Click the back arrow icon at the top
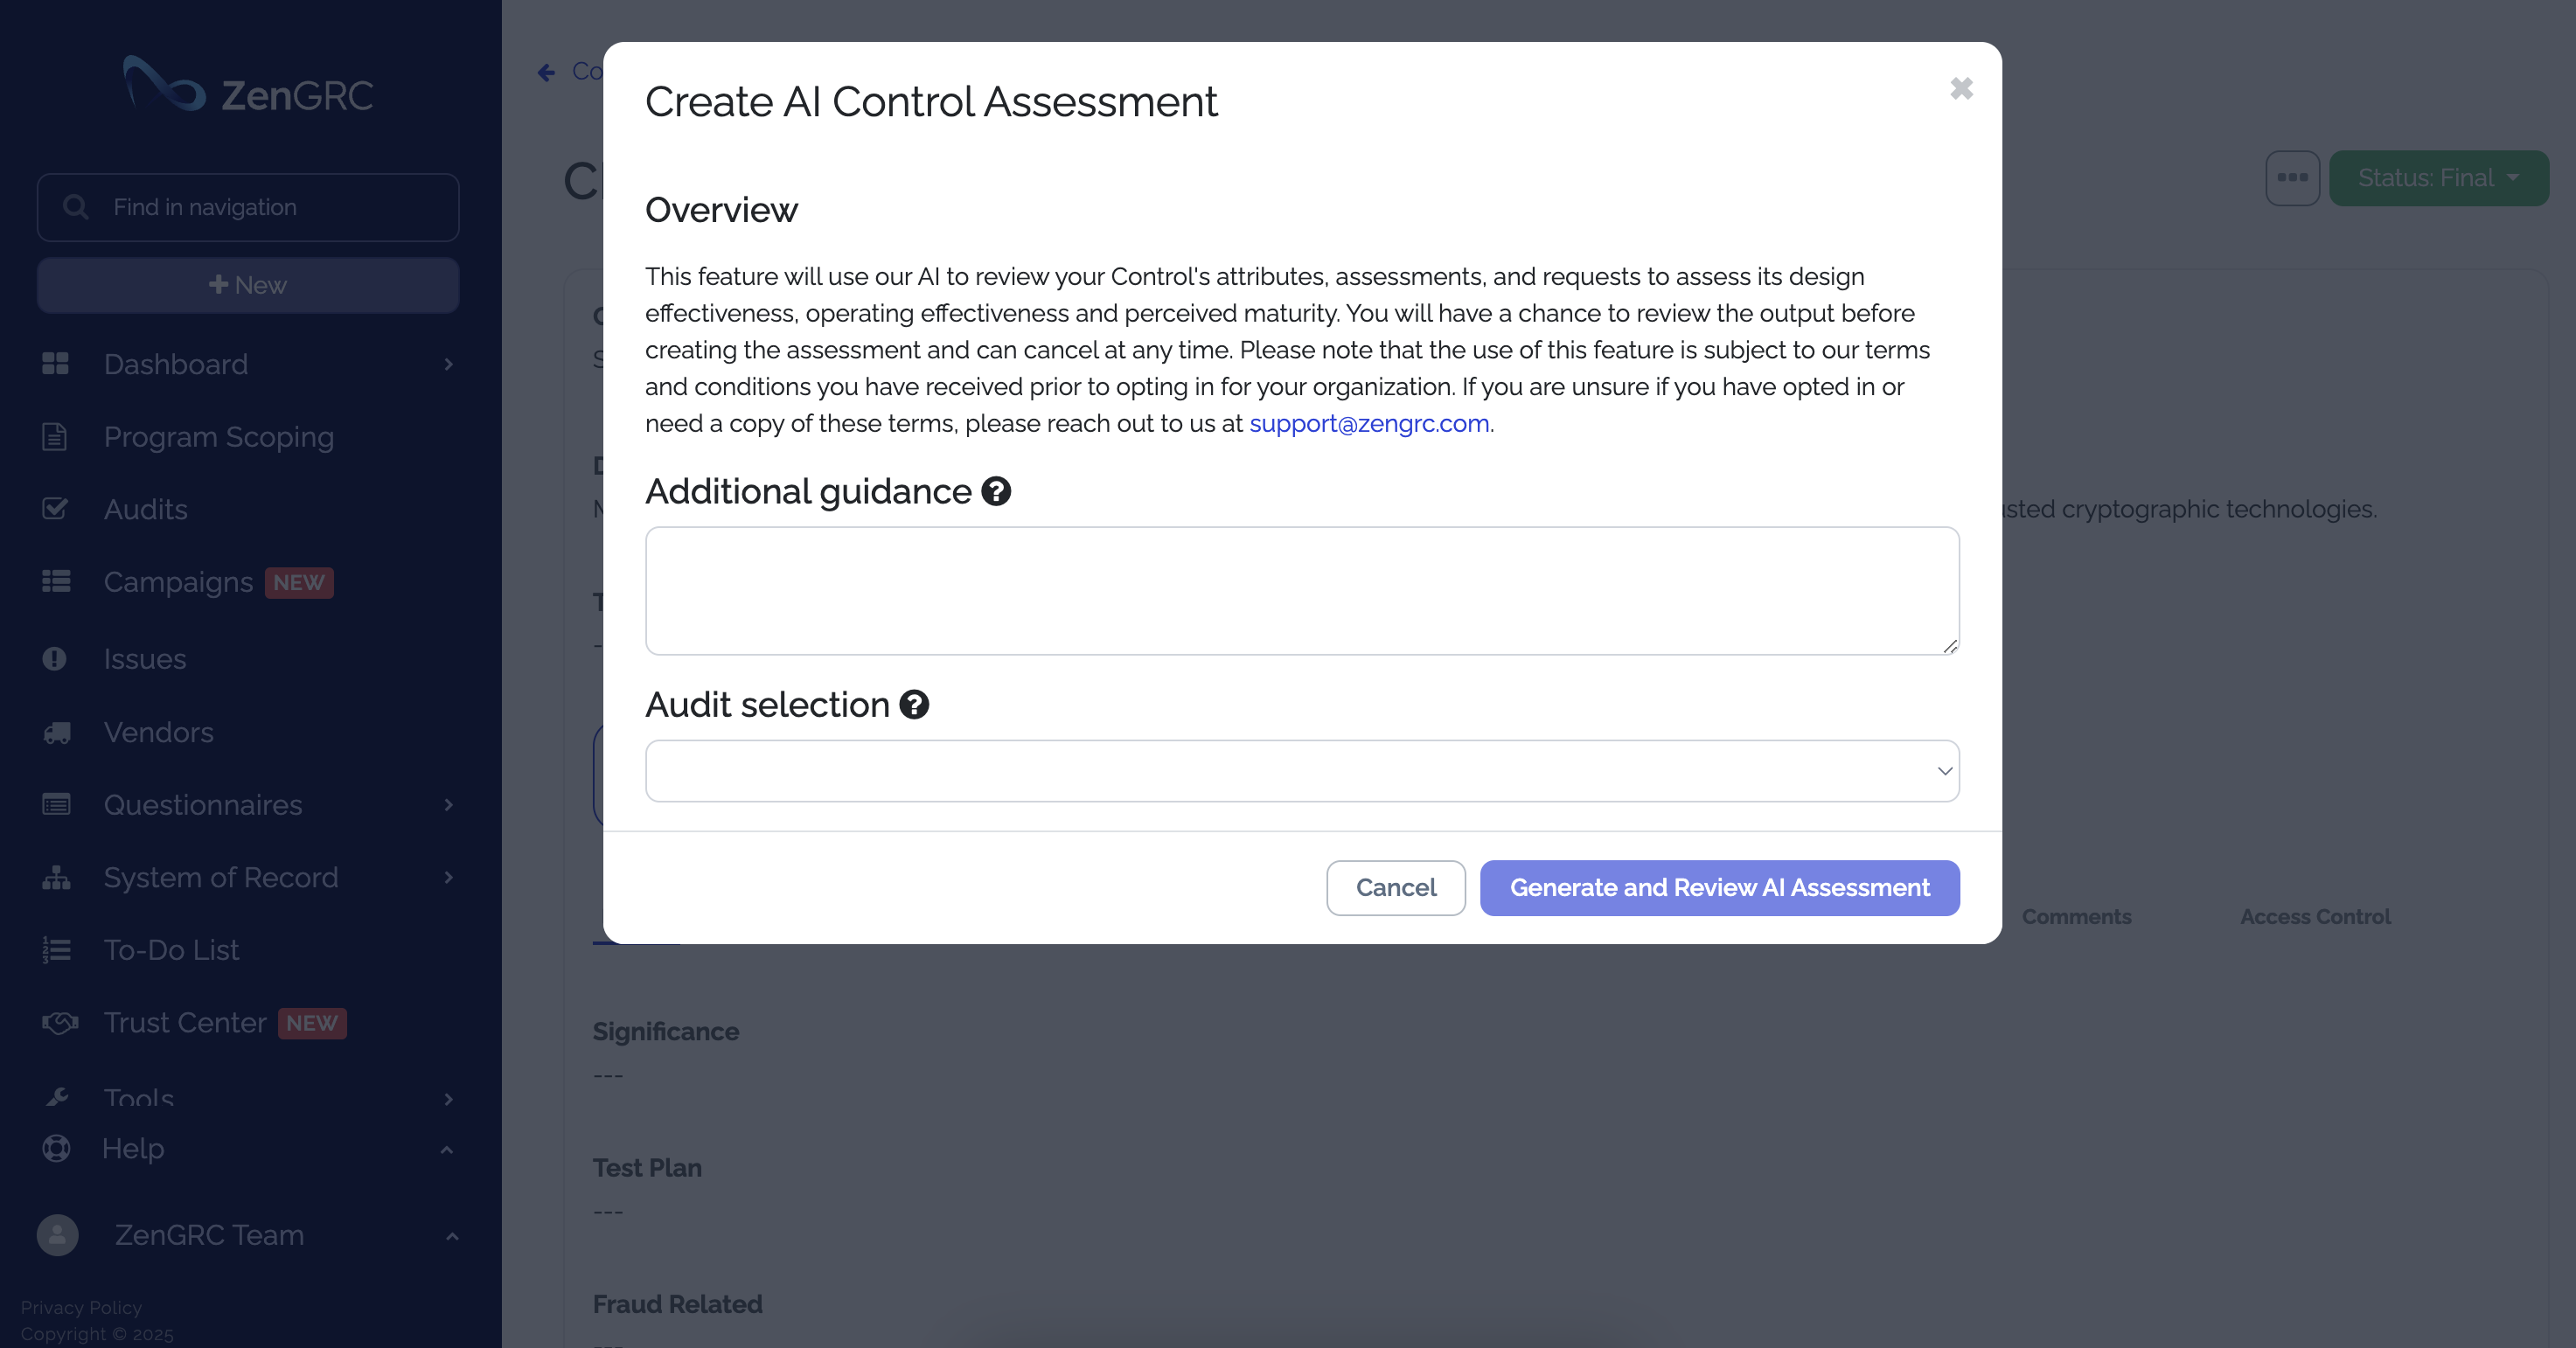The image size is (2576, 1348). click(x=546, y=72)
